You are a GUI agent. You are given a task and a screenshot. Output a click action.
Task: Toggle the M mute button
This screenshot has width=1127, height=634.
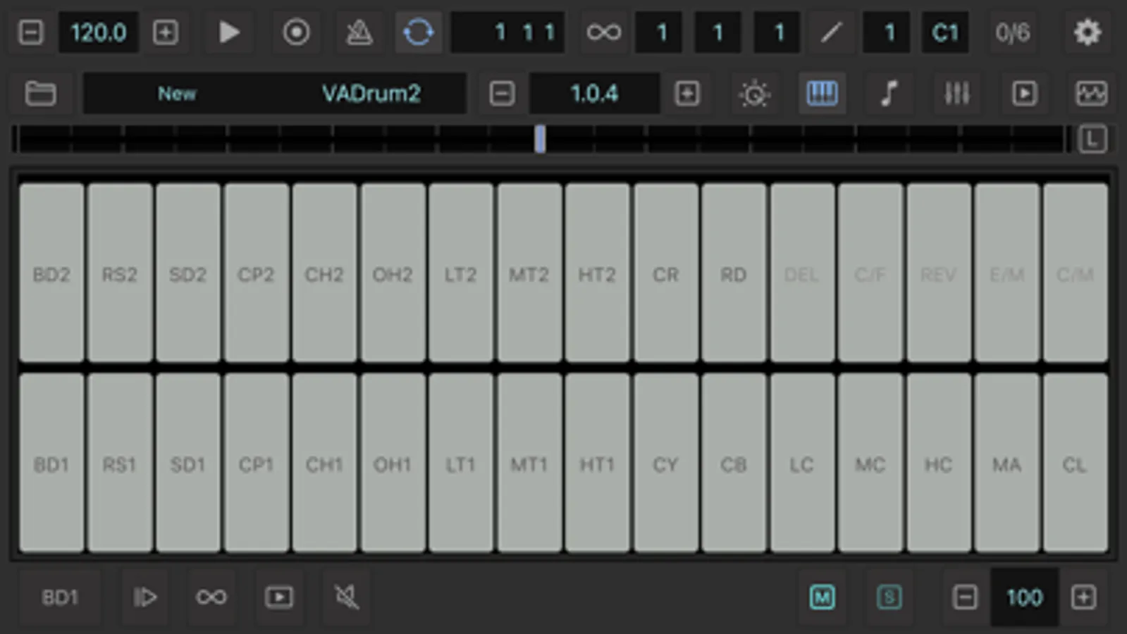point(822,597)
